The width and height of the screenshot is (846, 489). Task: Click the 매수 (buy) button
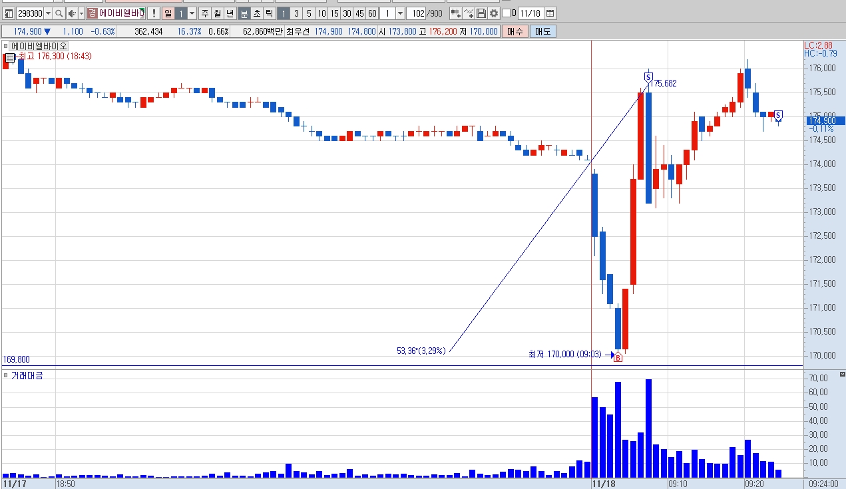pos(515,31)
